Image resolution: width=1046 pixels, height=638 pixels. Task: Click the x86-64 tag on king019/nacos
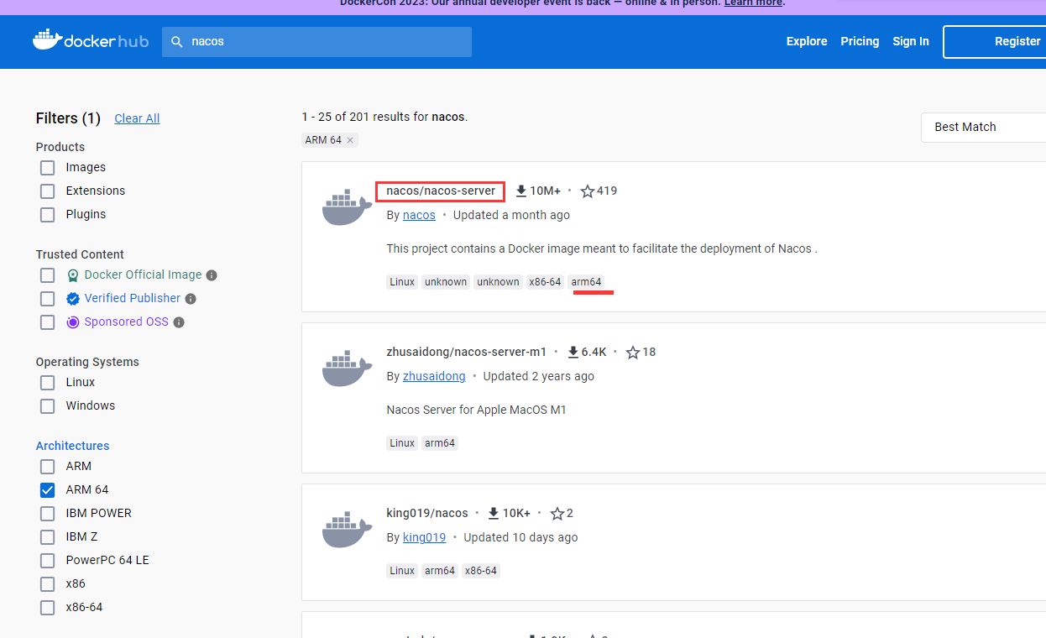(481, 571)
